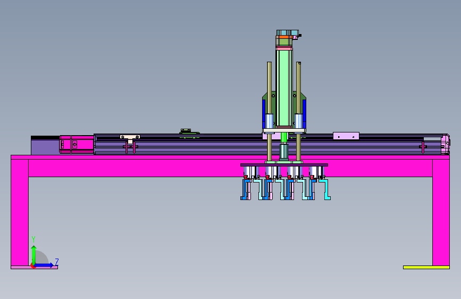Select the purple horizontal linear rail body

[x=267, y=144]
